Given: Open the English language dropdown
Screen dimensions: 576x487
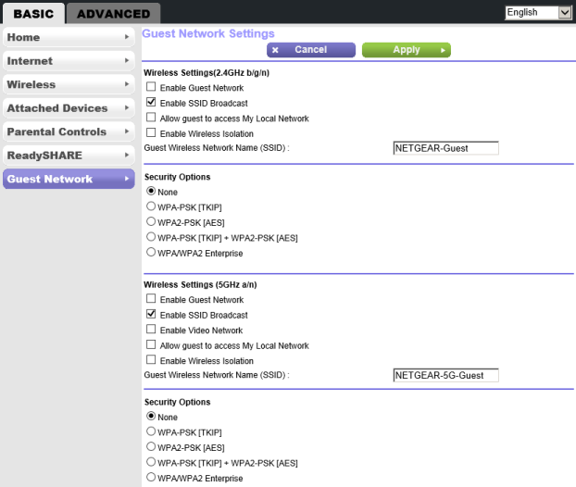Looking at the screenshot, I should (x=538, y=13).
